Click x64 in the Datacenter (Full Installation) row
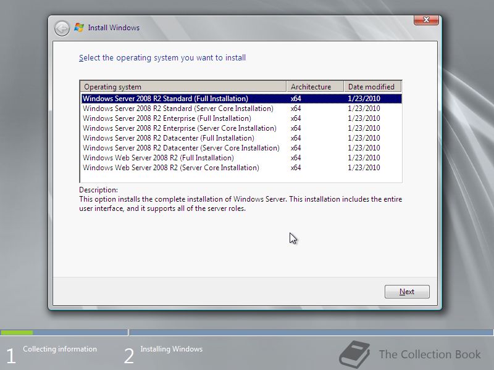Image resolution: width=494 pixels, height=370 pixels. (296, 138)
